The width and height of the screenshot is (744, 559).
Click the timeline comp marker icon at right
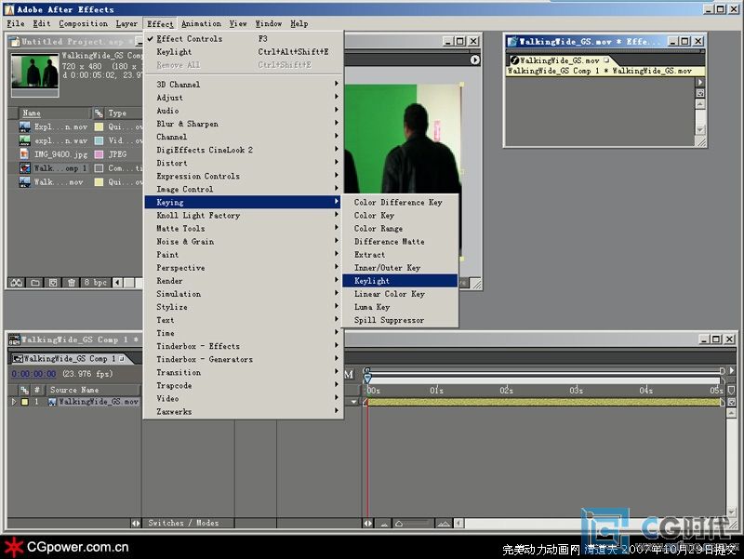tap(731, 390)
